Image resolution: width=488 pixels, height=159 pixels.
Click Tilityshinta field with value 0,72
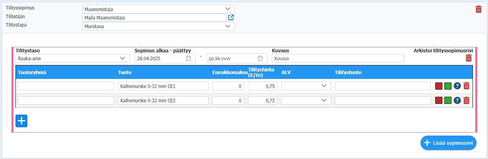click(x=263, y=100)
